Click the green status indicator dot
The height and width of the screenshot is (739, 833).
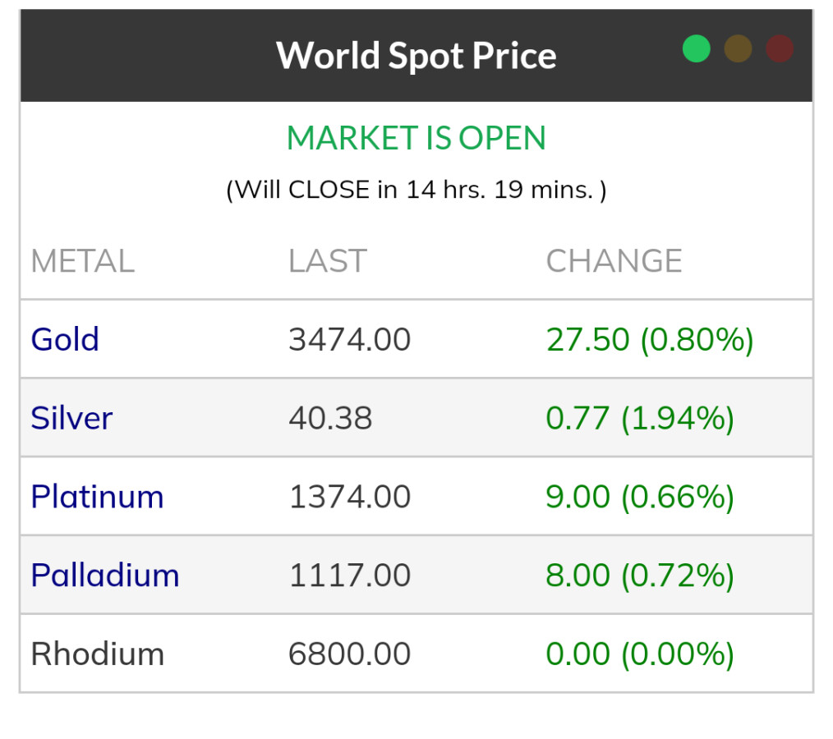696,49
